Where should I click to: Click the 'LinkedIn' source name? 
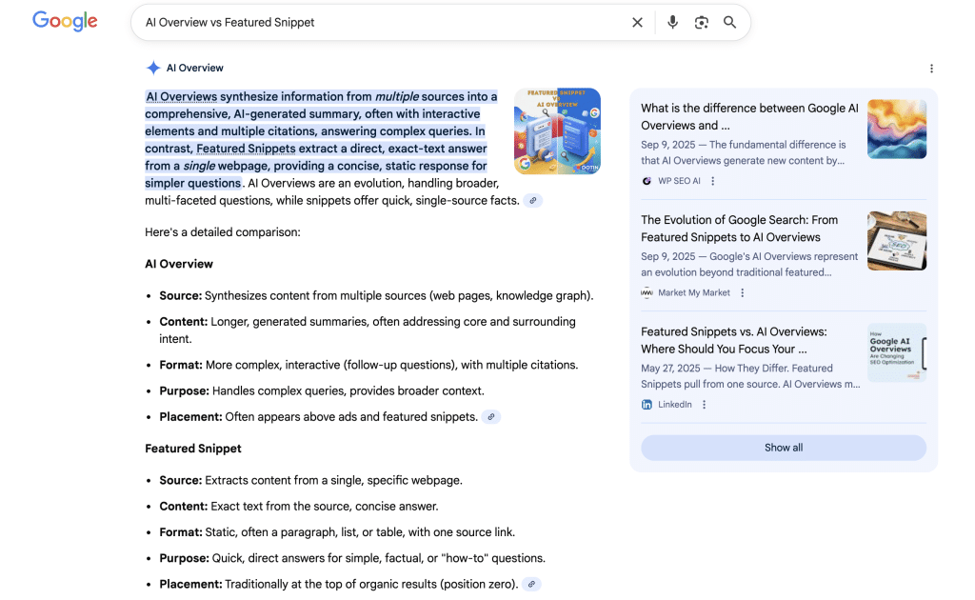tap(675, 405)
